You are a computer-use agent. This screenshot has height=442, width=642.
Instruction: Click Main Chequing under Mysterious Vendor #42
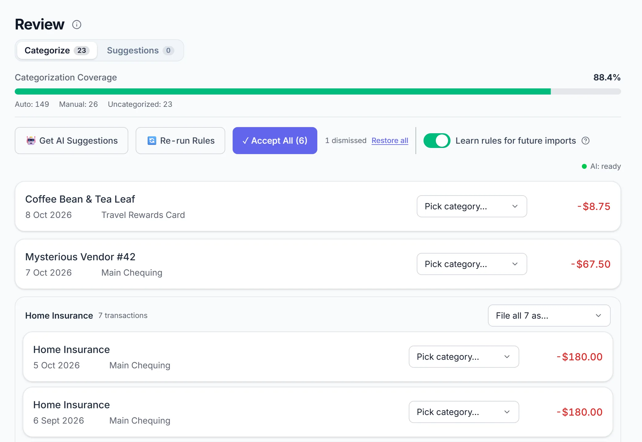click(132, 273)
